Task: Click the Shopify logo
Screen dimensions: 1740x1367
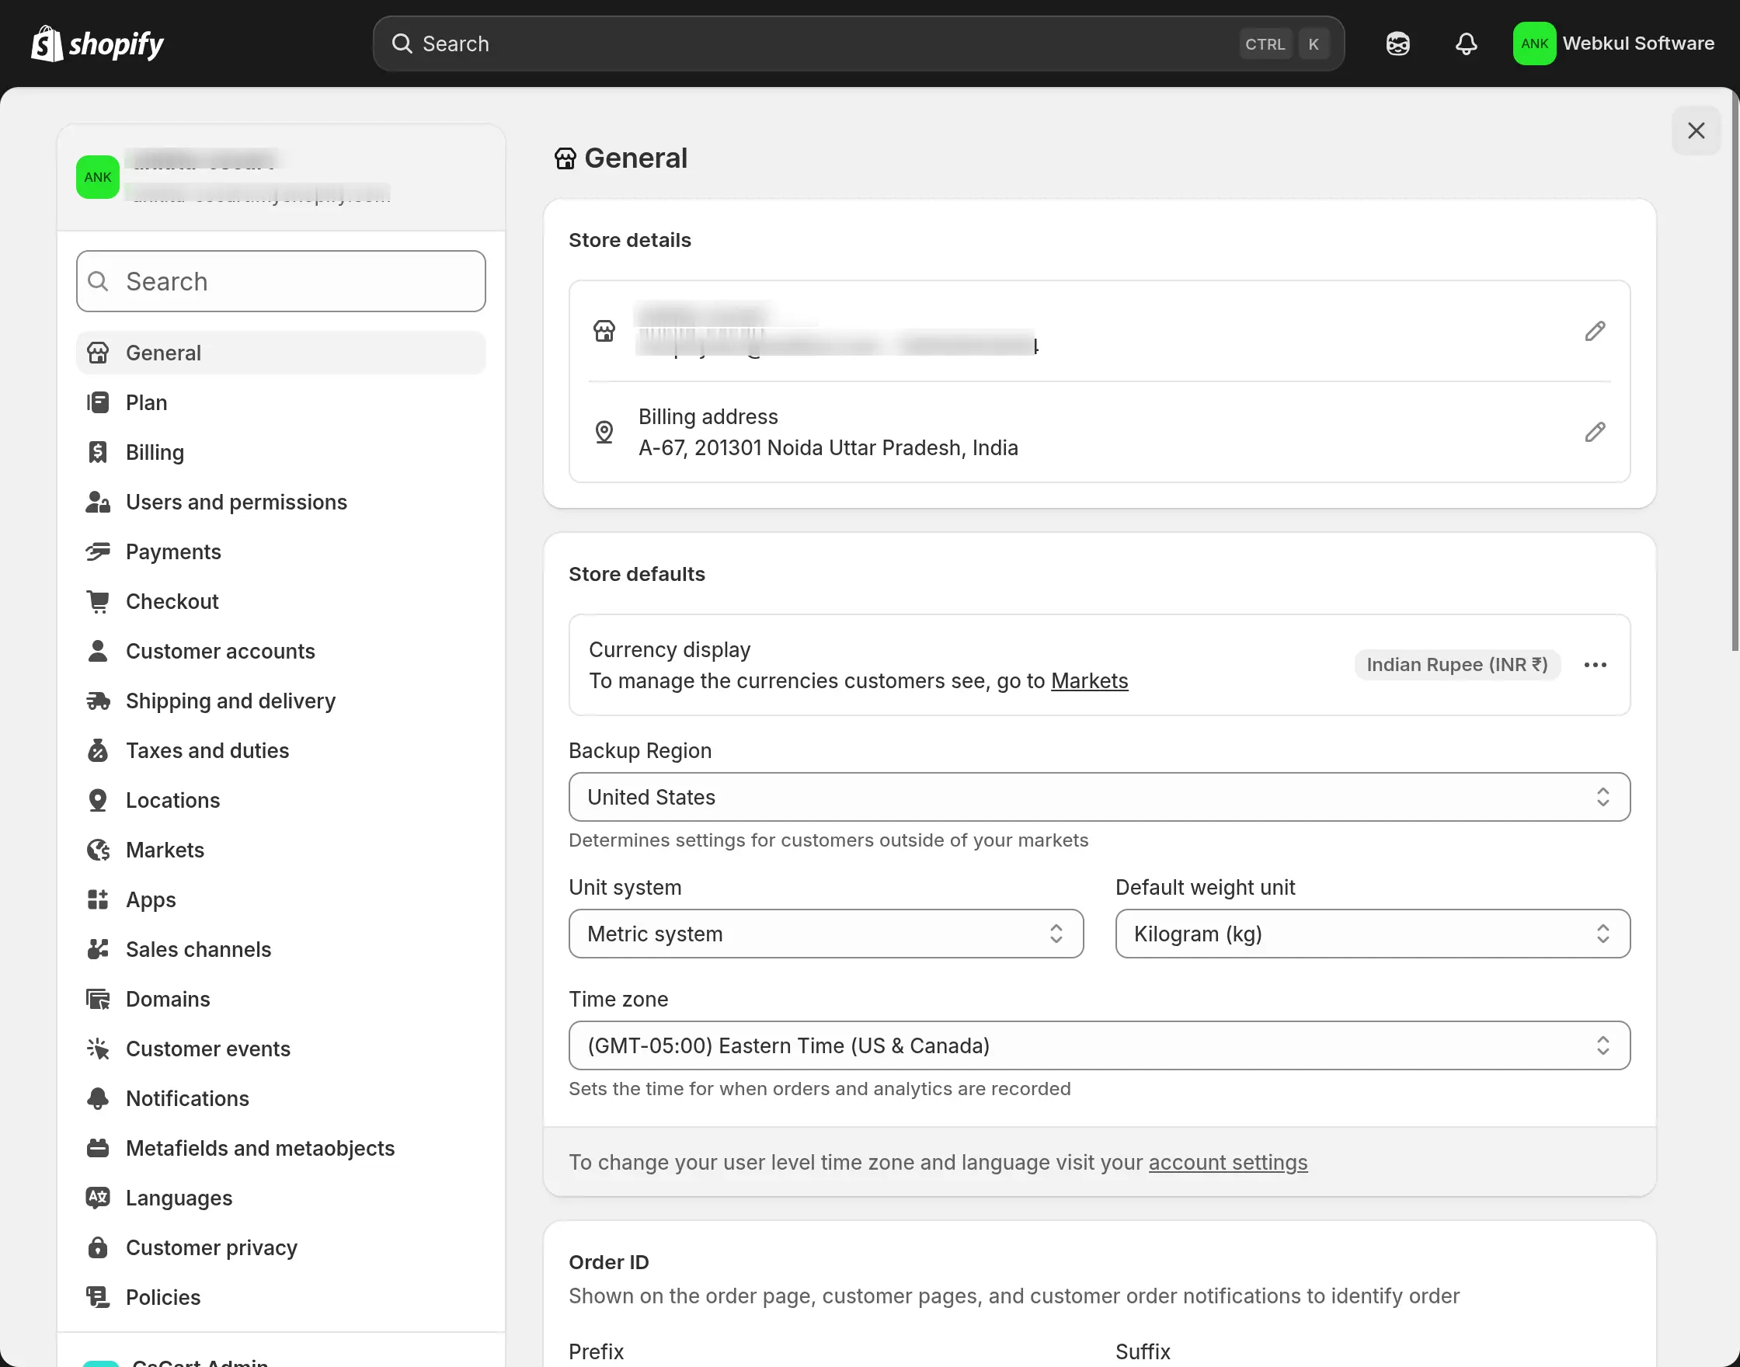Action: pyautogui.click(x=98, y=43)
